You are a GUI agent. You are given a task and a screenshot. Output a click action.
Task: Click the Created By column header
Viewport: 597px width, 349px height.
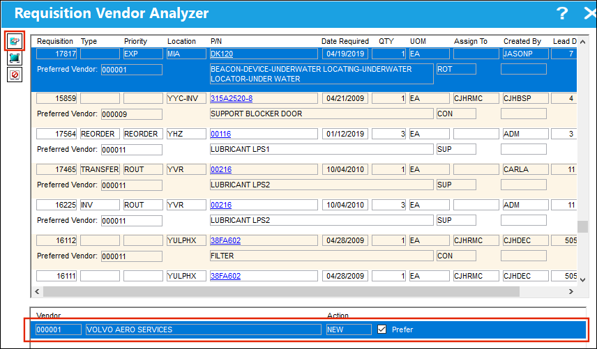(x=522, y=41)
